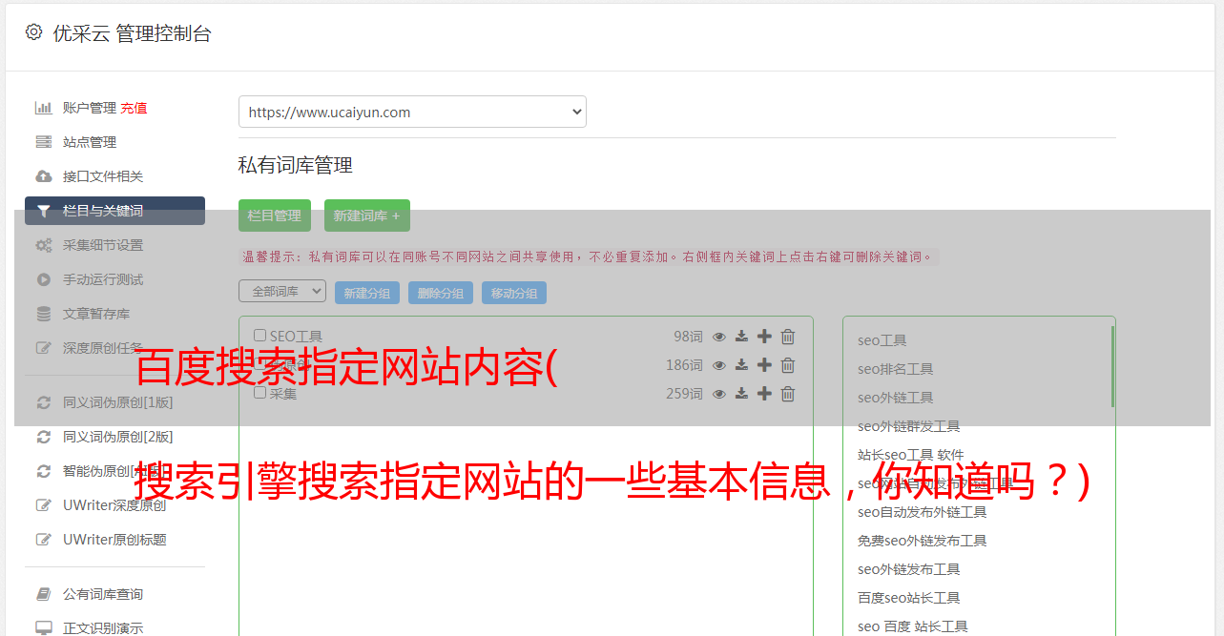Viewport: 1224px width, 636px height.
Task: Click the bar chart icon for 账户管理
Action: 43,108
